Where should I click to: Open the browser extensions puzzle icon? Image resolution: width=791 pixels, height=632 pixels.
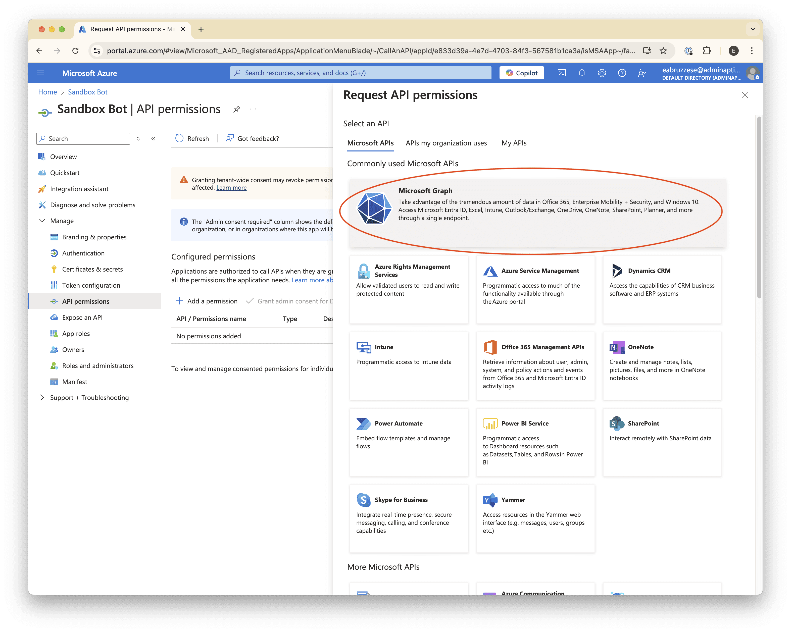pos(707,51)
